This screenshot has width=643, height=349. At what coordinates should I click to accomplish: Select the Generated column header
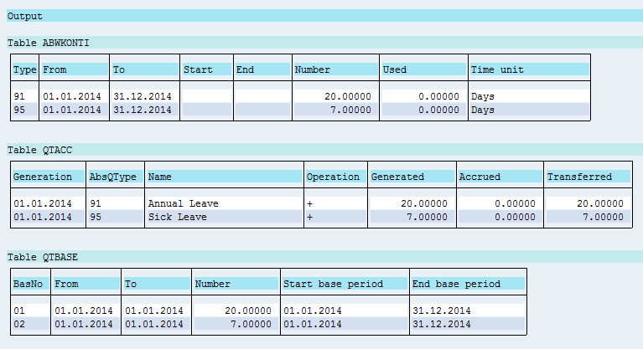click(410, 177)
